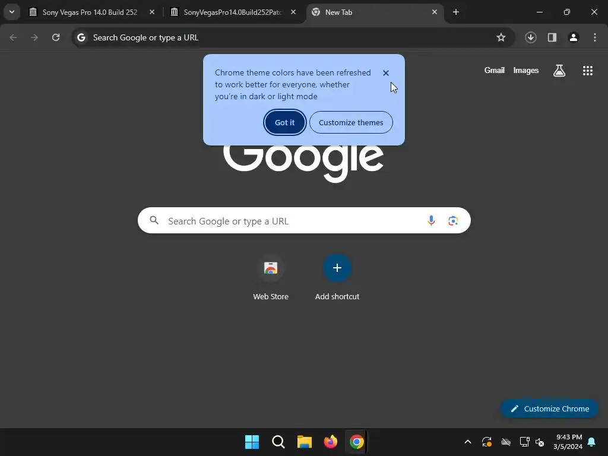
Task: Open the network display tray icon
Action: 525,442
